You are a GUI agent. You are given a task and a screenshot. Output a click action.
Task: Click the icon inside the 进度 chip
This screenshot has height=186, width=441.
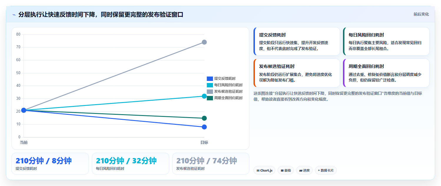[301, 170]
